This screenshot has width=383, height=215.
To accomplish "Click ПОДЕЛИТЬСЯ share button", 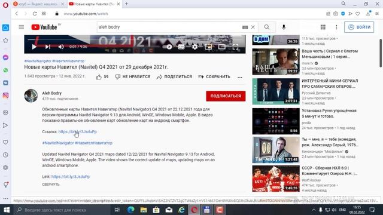I will coord(174,77).
